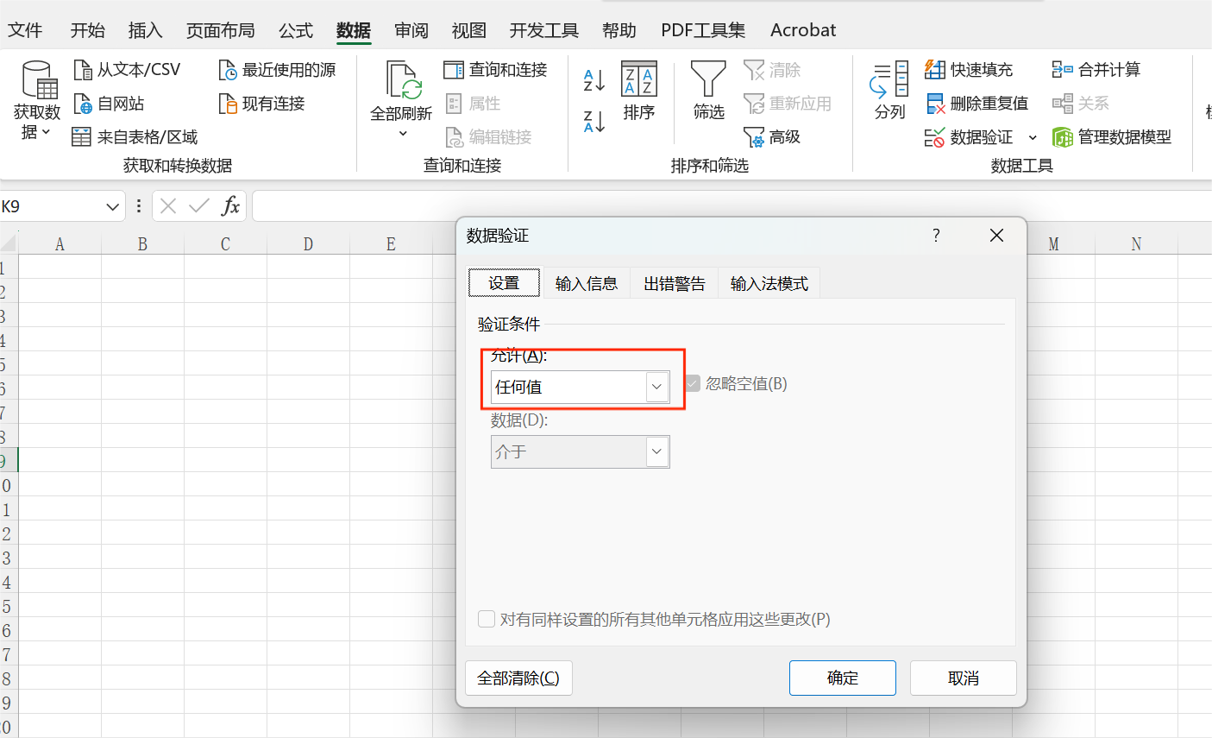Select the 出错警告 dialog tab
Screen dimensions: 1212x738
pyautogui.click(x=675, y=283)
